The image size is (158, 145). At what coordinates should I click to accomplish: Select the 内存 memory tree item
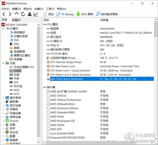click(14, 78)
